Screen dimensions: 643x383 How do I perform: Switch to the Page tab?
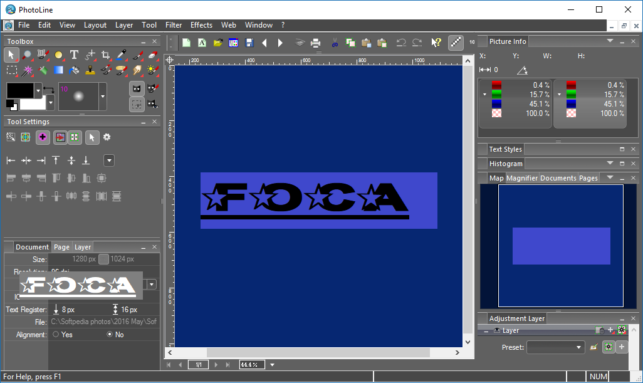61,247
